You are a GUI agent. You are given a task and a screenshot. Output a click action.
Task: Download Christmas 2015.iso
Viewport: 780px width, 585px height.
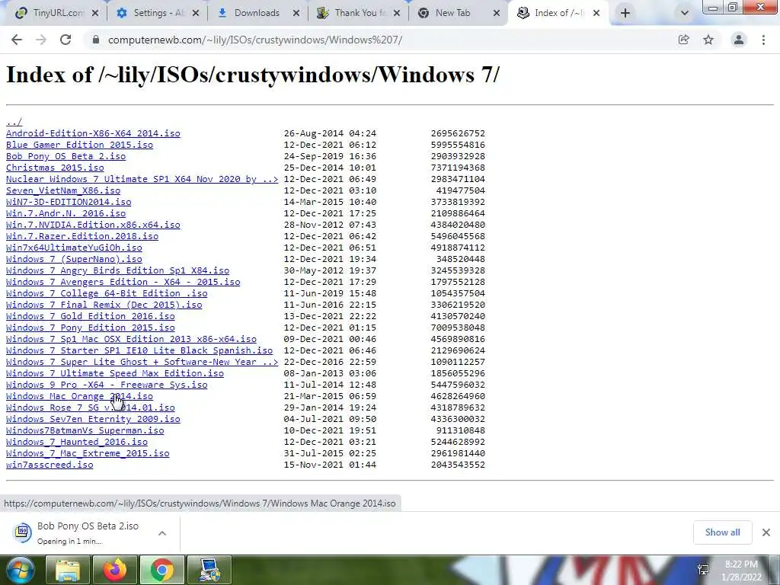point(55,168)
